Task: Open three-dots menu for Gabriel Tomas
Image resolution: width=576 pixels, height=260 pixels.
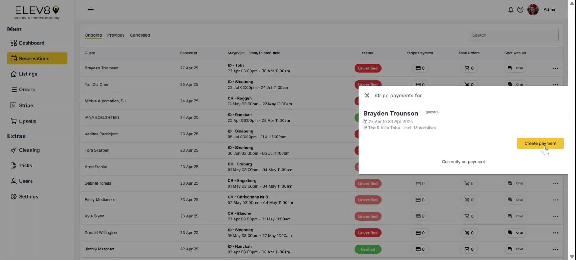Action: (556, 183)
